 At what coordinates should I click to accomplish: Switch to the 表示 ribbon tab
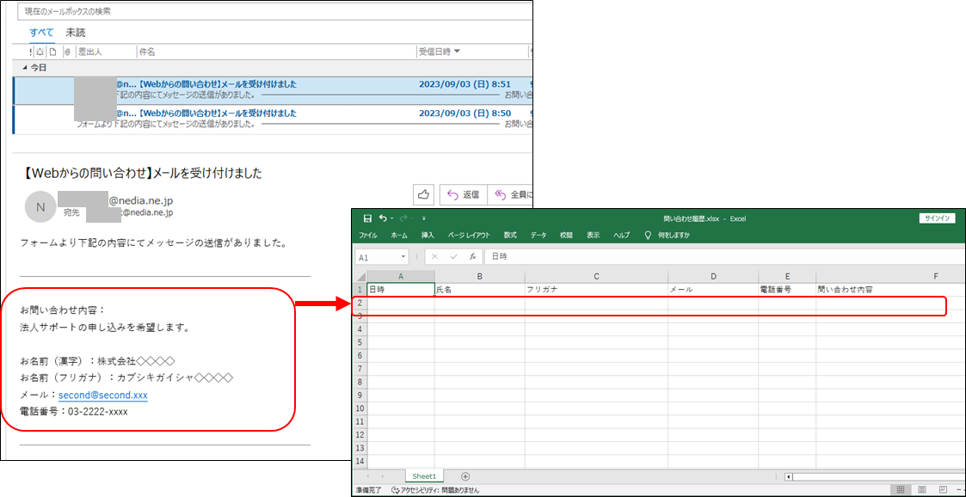(594, 236)
